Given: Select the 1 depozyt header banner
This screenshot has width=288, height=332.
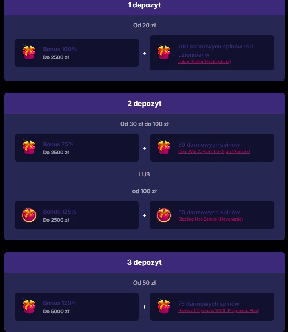Looking at the screenshot, I should [x=144, y=5].
